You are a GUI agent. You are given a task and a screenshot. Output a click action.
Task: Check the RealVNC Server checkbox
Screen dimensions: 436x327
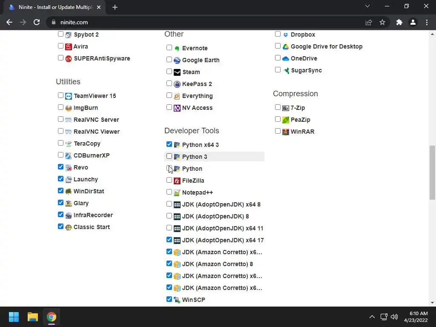[60, 119]
